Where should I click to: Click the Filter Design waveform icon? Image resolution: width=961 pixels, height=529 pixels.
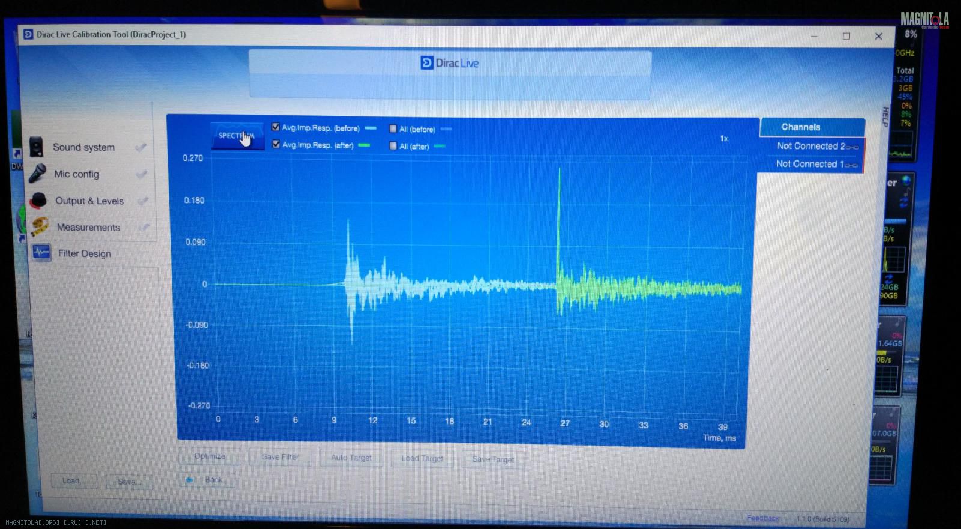(41, 252)
